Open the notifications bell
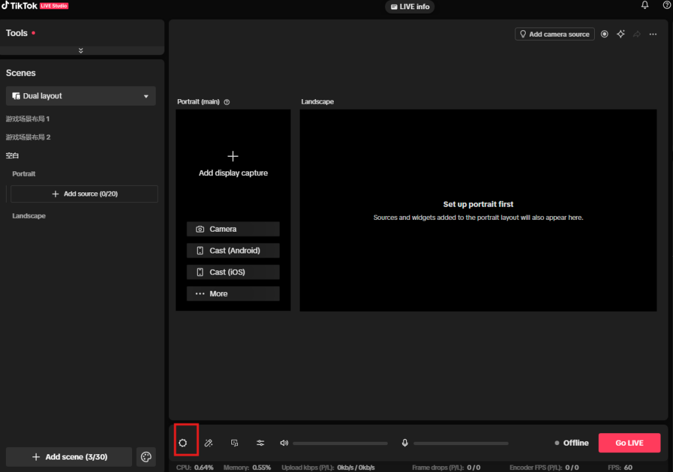 pos(645,5)
